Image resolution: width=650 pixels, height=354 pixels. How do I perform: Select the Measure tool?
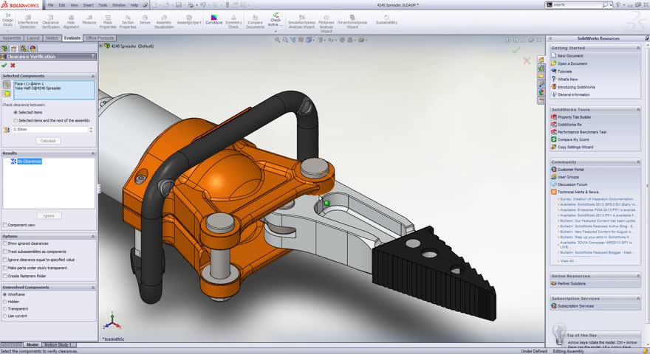(89, 20)
